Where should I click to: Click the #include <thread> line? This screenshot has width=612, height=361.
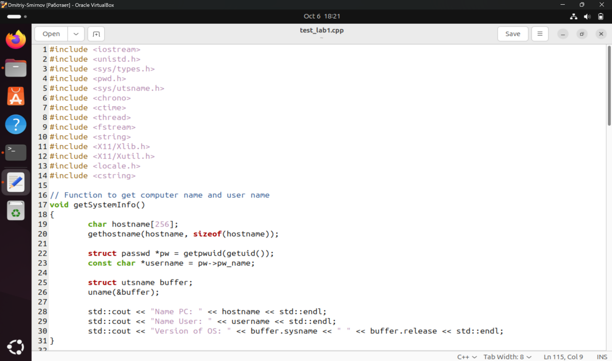[x=90, y=117]
